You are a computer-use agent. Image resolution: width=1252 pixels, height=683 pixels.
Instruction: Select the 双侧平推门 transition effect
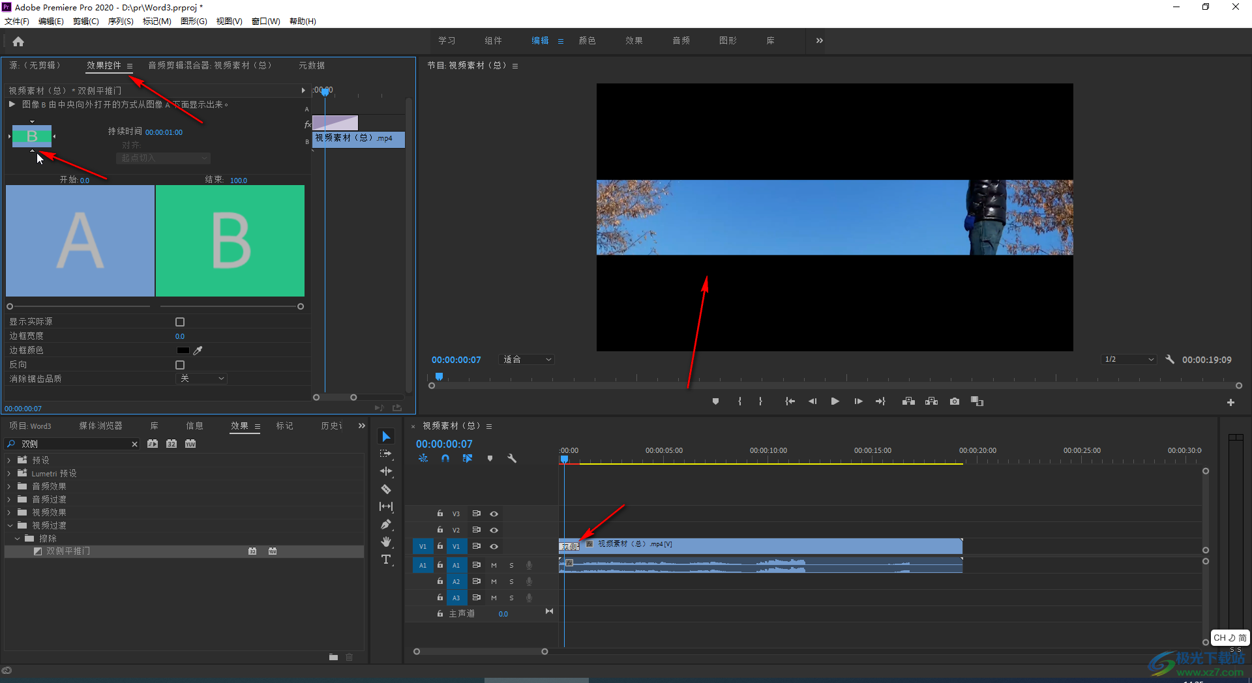pyautogui.click(x=68, y=551)
